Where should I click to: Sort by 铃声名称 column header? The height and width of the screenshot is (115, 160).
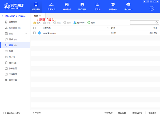coord(47,28)
